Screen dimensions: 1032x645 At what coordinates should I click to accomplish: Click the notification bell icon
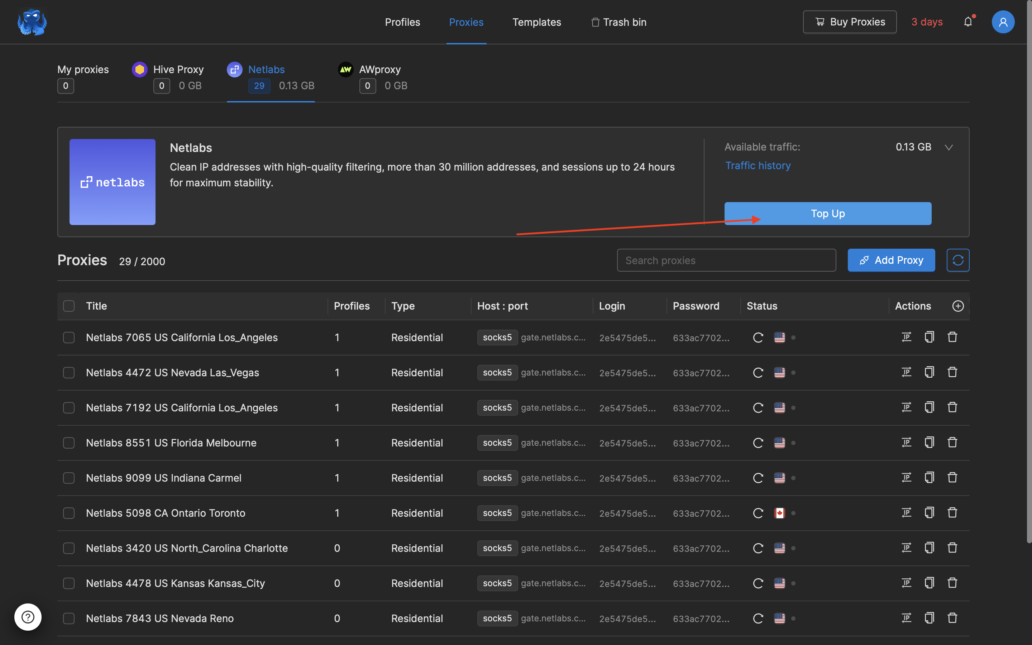pos(967,22)
